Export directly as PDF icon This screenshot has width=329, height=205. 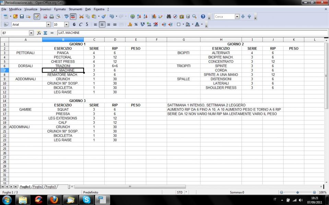[x=45, y=16]
